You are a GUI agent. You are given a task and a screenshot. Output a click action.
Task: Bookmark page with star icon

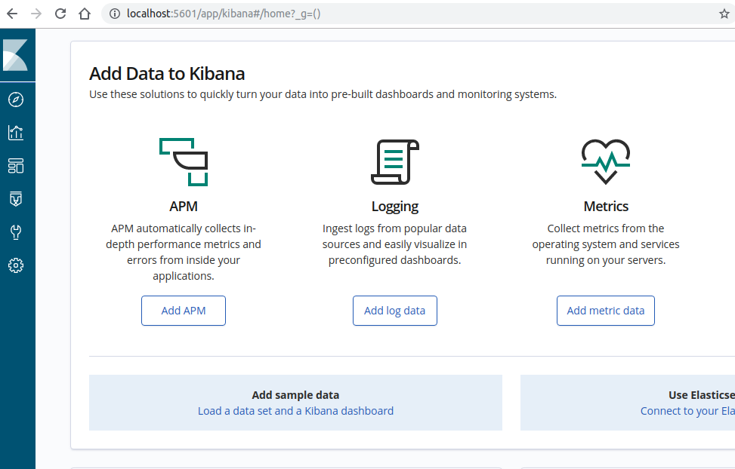click(x=724, y=14)
